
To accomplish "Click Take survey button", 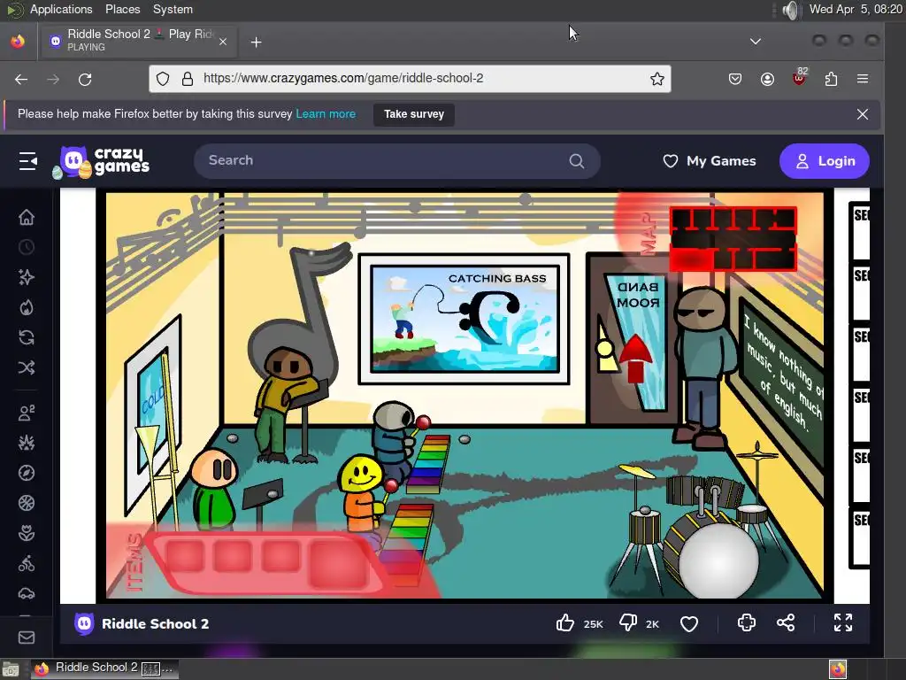I will pos(414,114).
